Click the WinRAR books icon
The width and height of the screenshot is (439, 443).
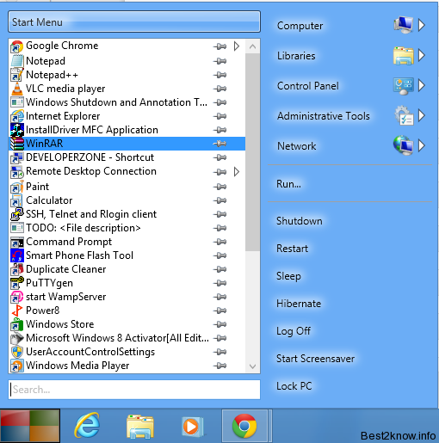(x=17, y=144)
